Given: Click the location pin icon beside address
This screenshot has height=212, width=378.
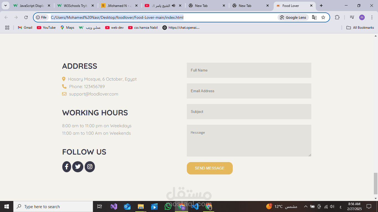Looking at the screenshot, I should 64,79.
